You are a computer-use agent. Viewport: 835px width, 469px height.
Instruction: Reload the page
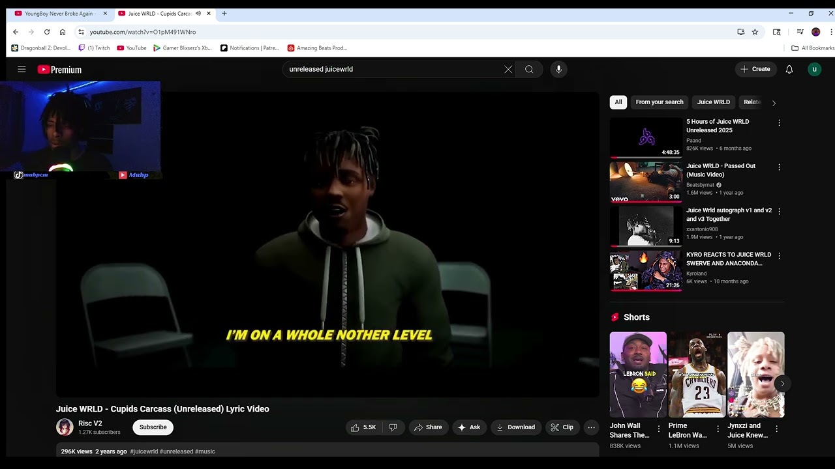(47, 32)
